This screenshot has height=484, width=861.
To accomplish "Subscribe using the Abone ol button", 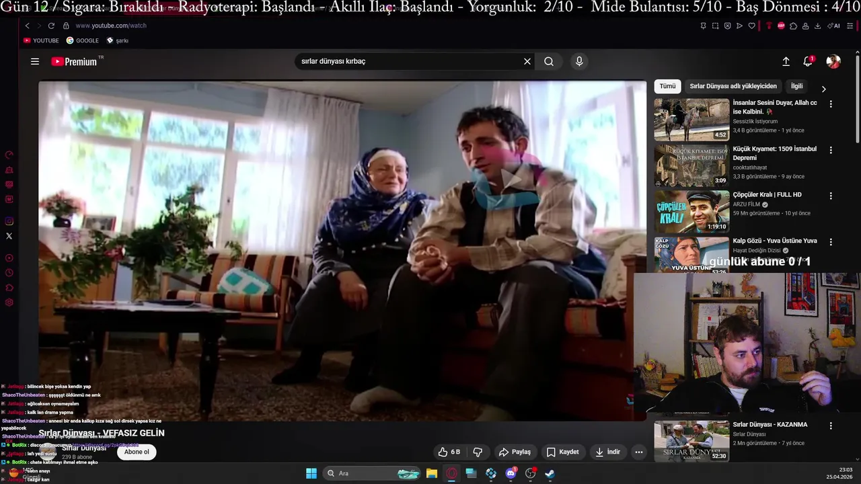I will point(137,452).
